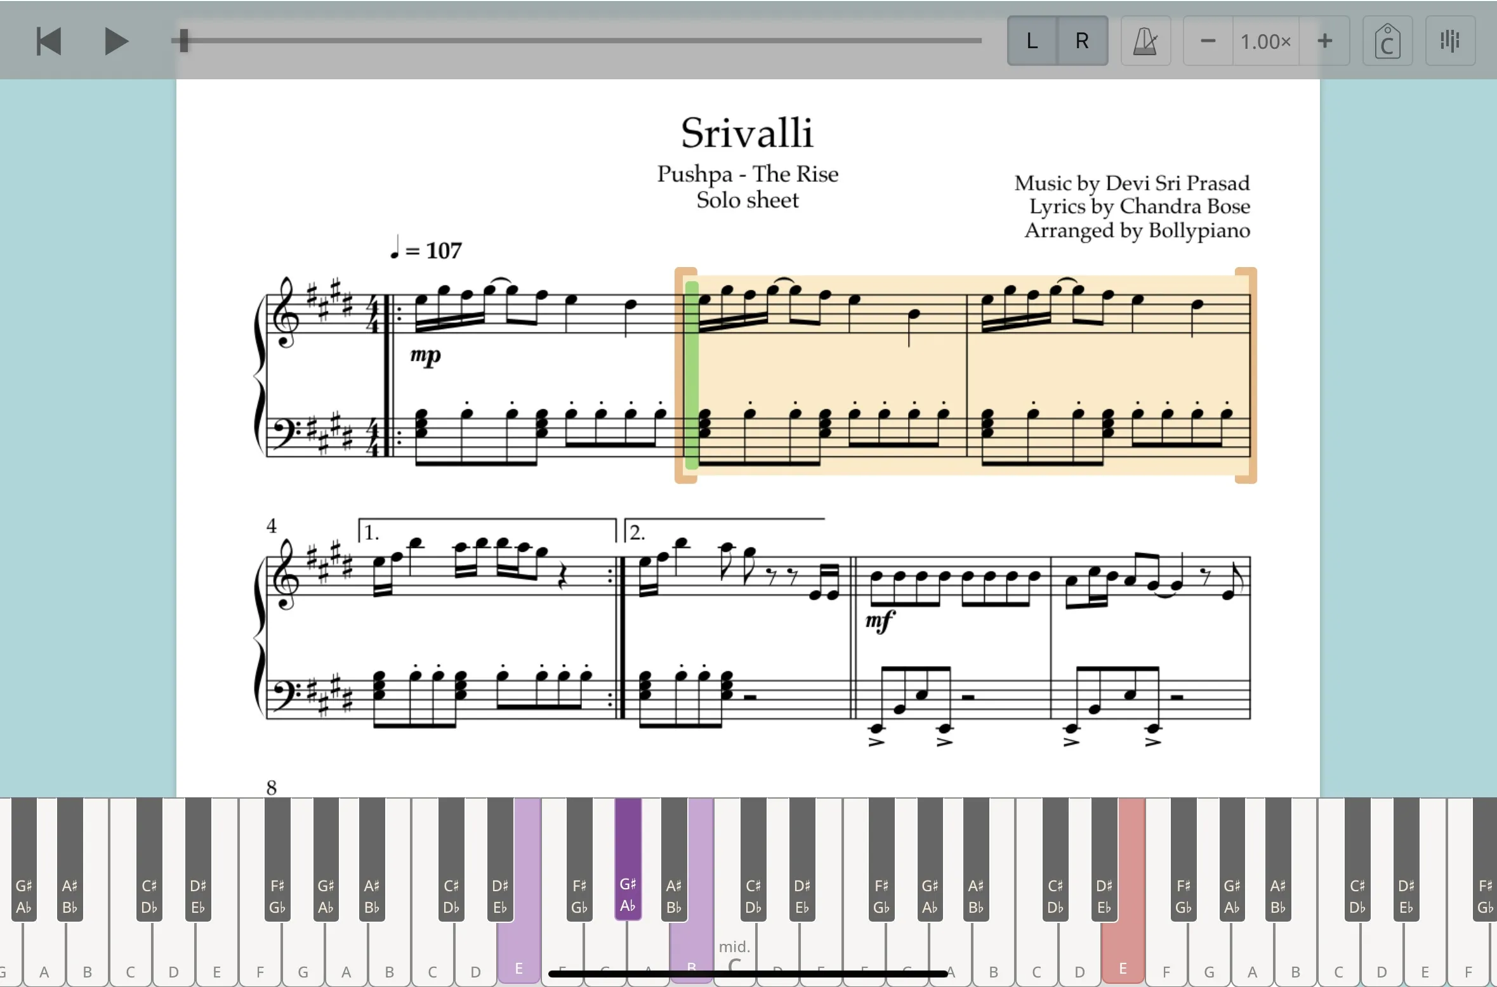Image resolution: width=1497 pixels, height=987 pixels.
Task: Increase playback speed with plus button
Action: 1324,41
